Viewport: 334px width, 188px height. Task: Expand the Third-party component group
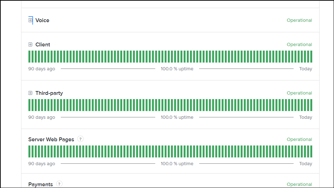(x=30, y=93)
